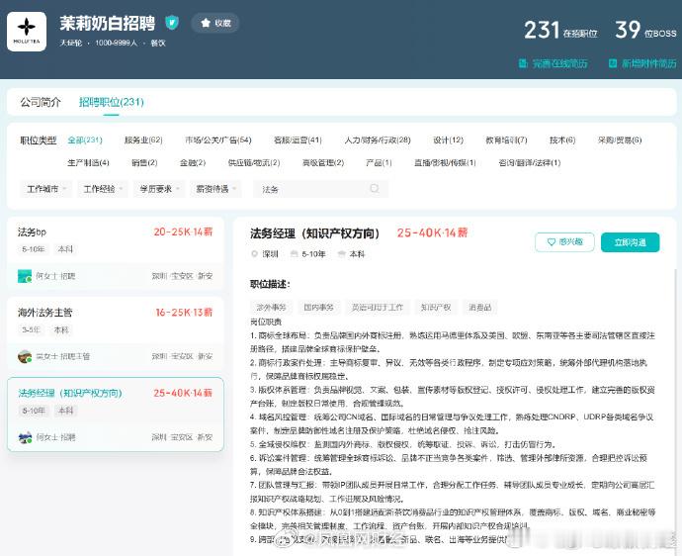Click the 知识产权 tag
Image resolution: width=682 pixels, height=556 pixels.
pos(436,308)
